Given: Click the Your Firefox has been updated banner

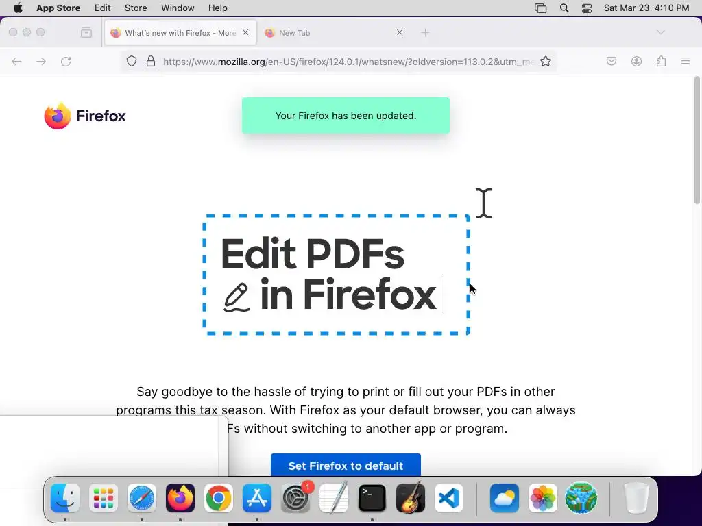Looking at the screenshot, I should (346, 115).
